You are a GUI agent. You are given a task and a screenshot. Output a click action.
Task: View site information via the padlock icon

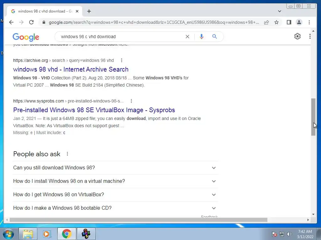point(44,22)
